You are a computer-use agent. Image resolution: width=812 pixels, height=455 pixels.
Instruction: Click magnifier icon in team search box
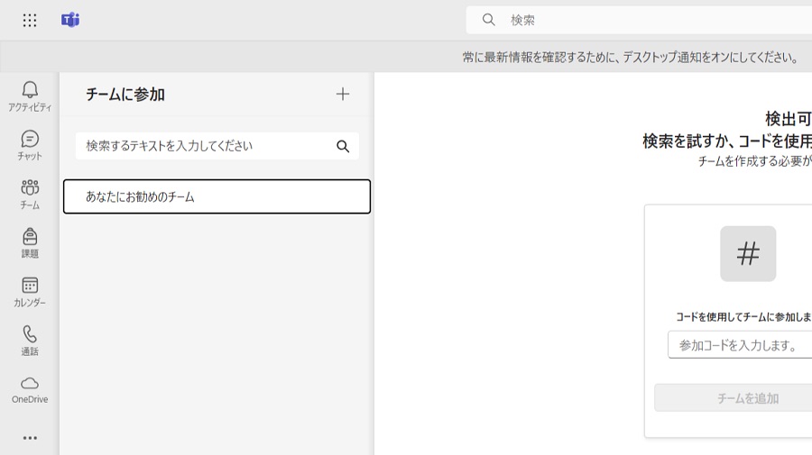[343, 146]
